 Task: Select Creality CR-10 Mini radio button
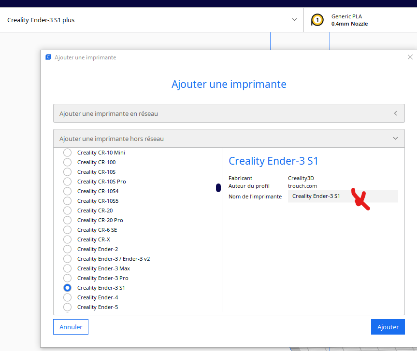[x=67, y=153]
